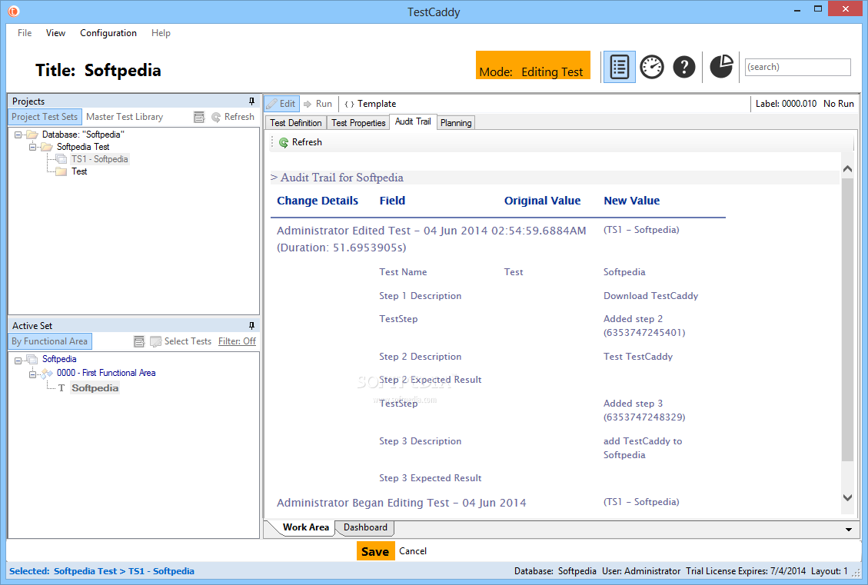
Task: Click the functional area icon beside 0000
Action: (x=47, y=373)
